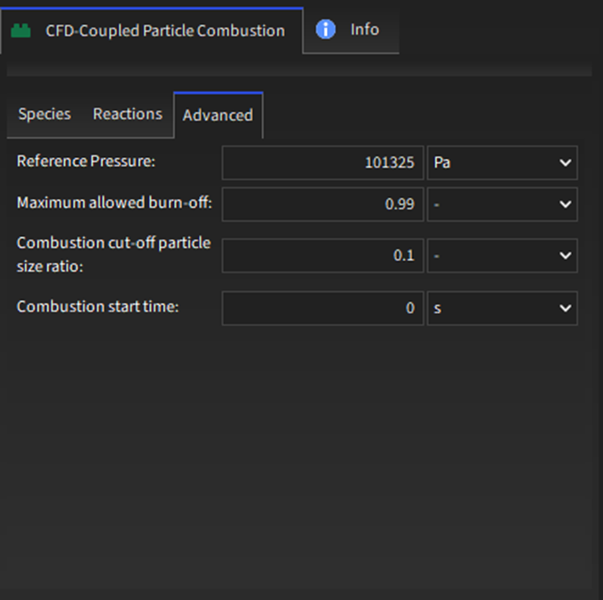Image resolution: width=603 pixels, height=600 pixels.
Task: Open the particle size ratio unit dropdown
Action: [502, 256]
